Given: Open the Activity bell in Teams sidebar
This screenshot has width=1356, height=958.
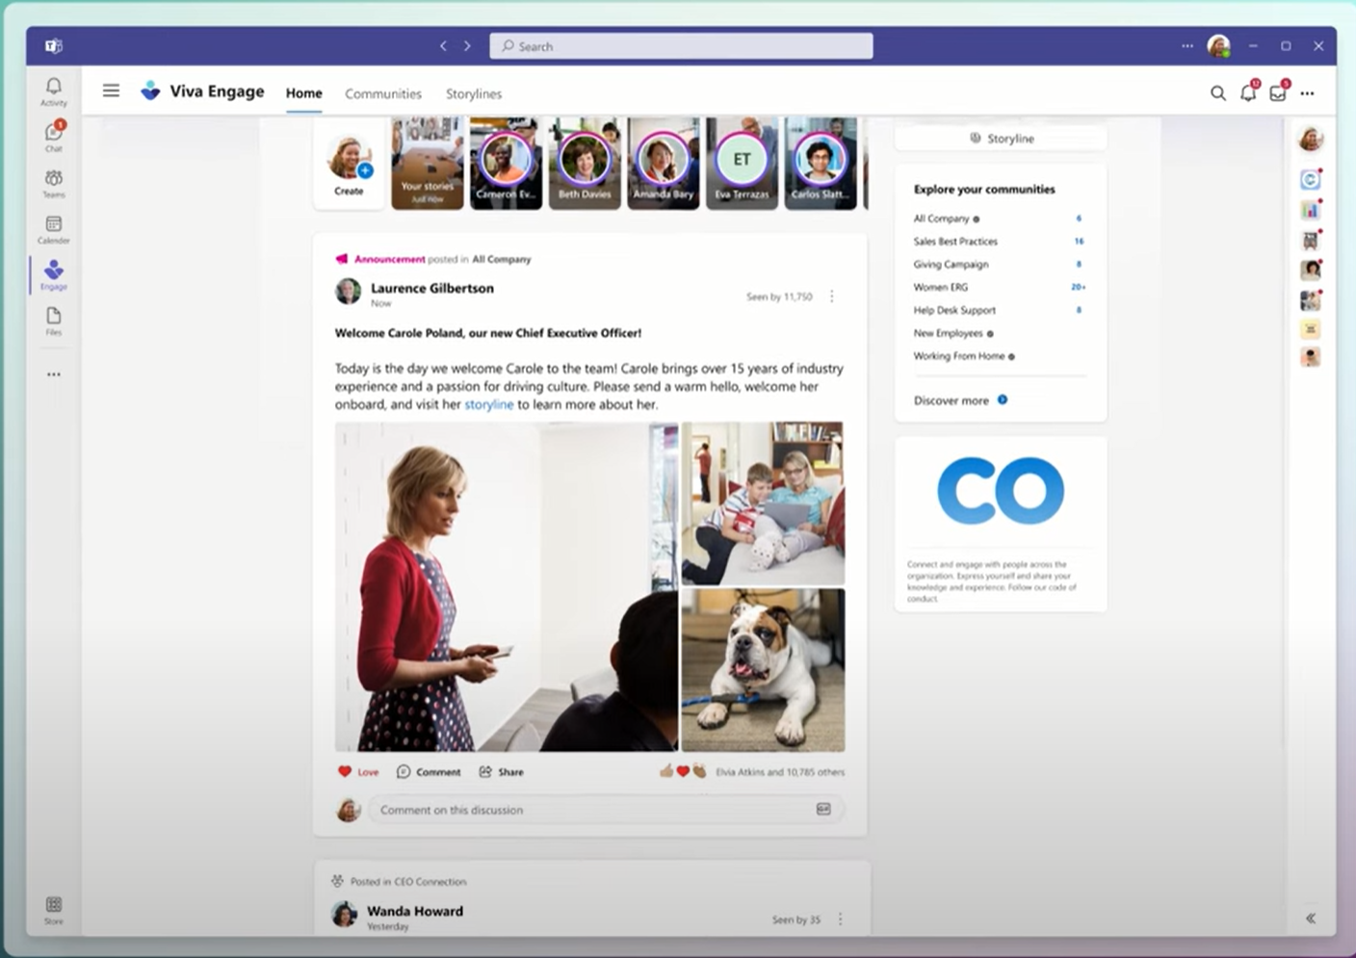Looking at the screenshot, I should point(54,91).
